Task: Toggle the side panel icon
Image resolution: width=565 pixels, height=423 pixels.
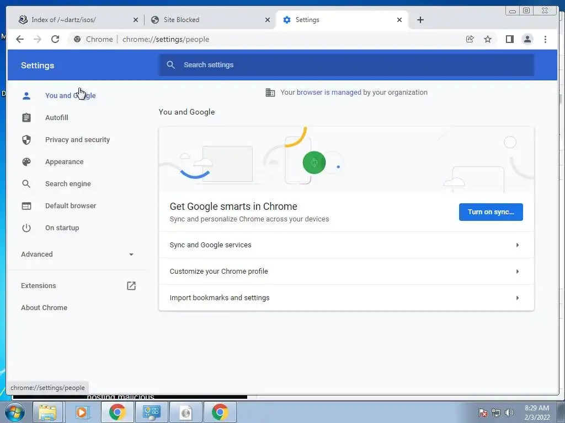Action: pos(509,39)
